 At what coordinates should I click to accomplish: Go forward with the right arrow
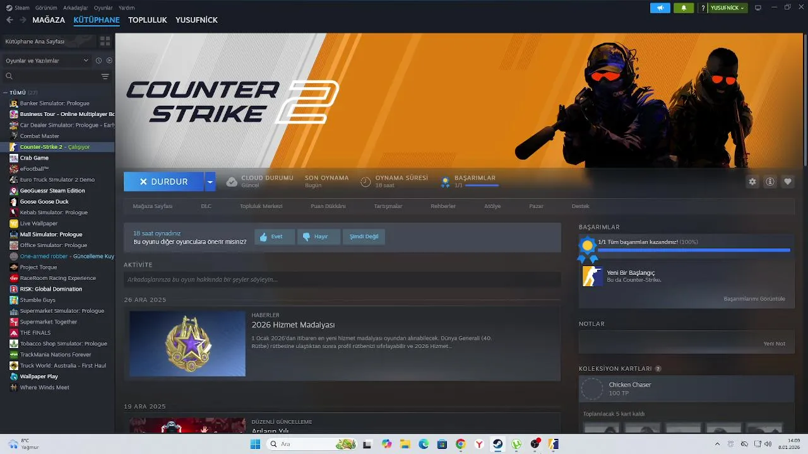(x=23, y=20)
